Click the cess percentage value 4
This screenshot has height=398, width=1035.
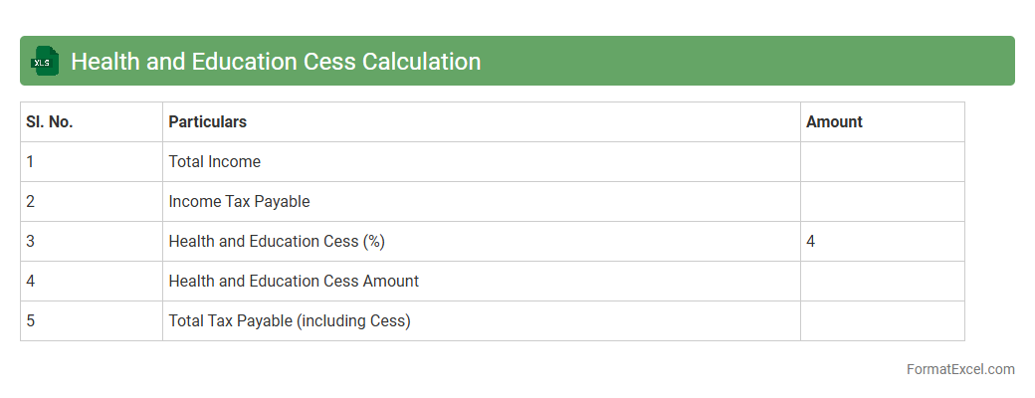click(x=811, y=242)
